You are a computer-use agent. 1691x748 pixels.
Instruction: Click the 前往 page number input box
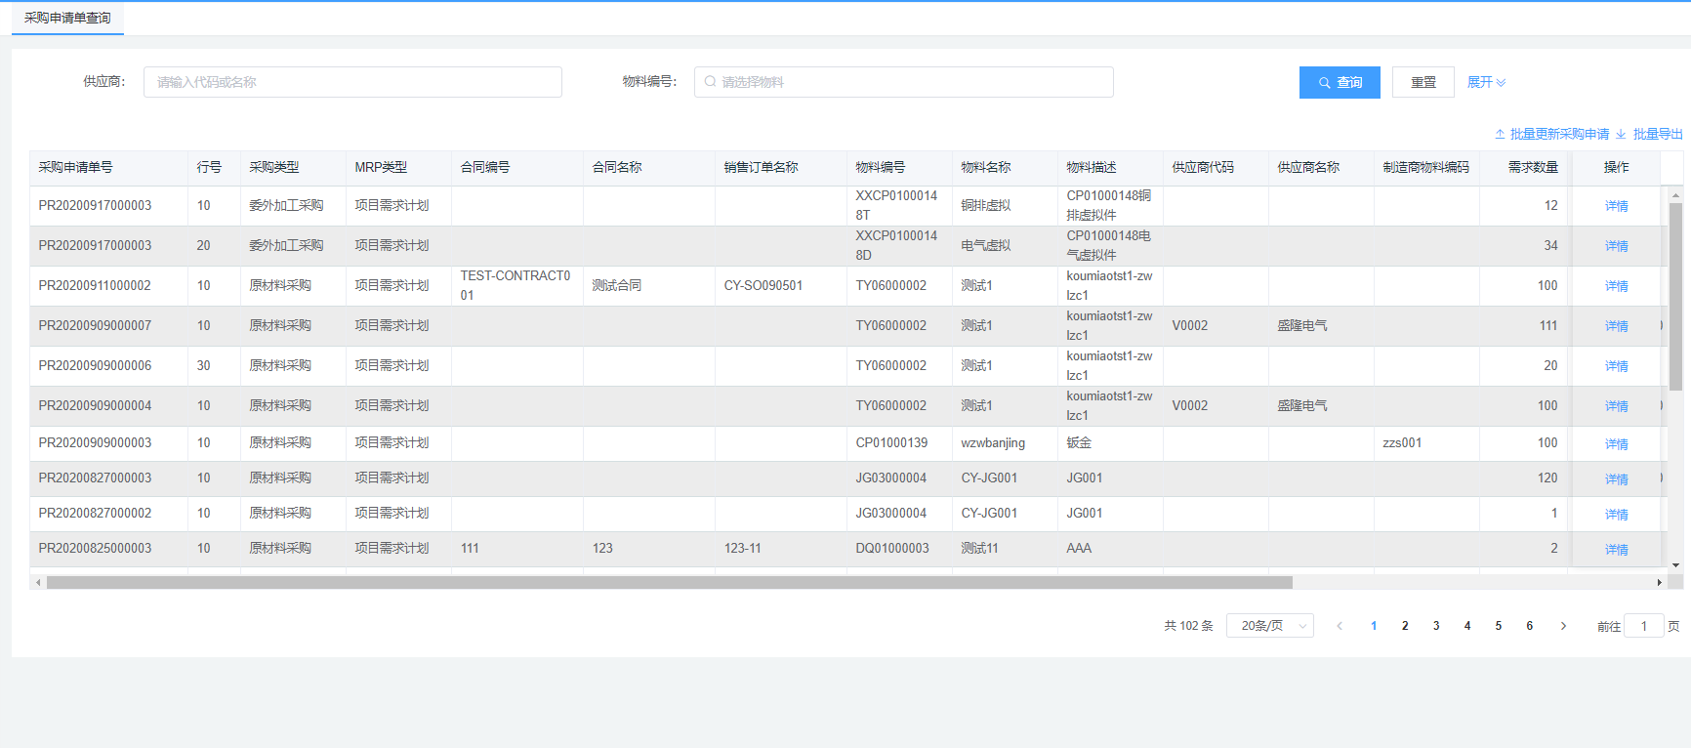click(1643, 626)
